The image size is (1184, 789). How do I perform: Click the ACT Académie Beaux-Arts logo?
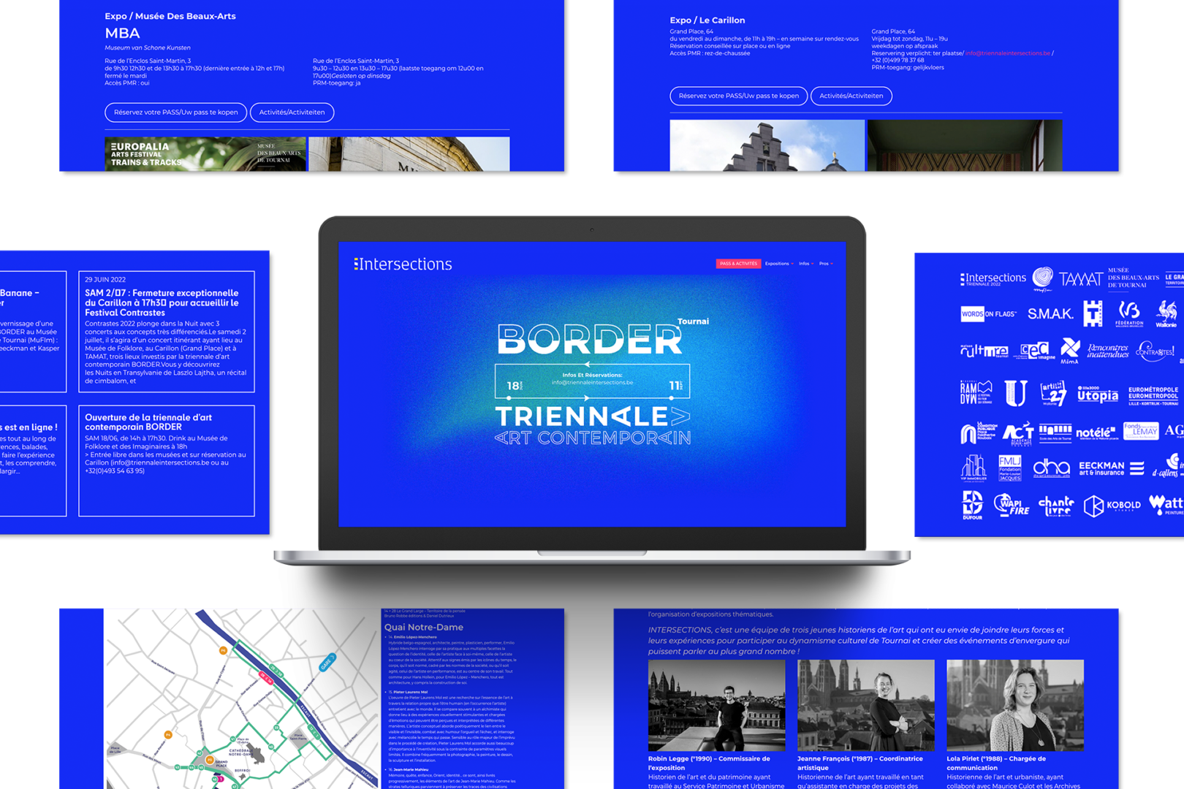(1017, 432)
